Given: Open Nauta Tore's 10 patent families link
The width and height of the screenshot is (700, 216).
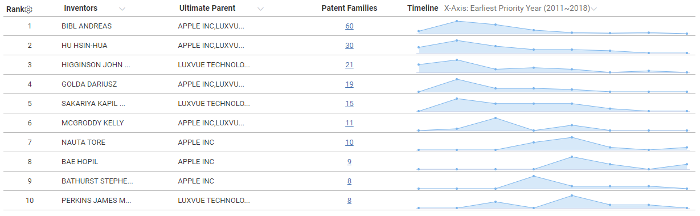Looking at the screenshot, I should [349, 142].
